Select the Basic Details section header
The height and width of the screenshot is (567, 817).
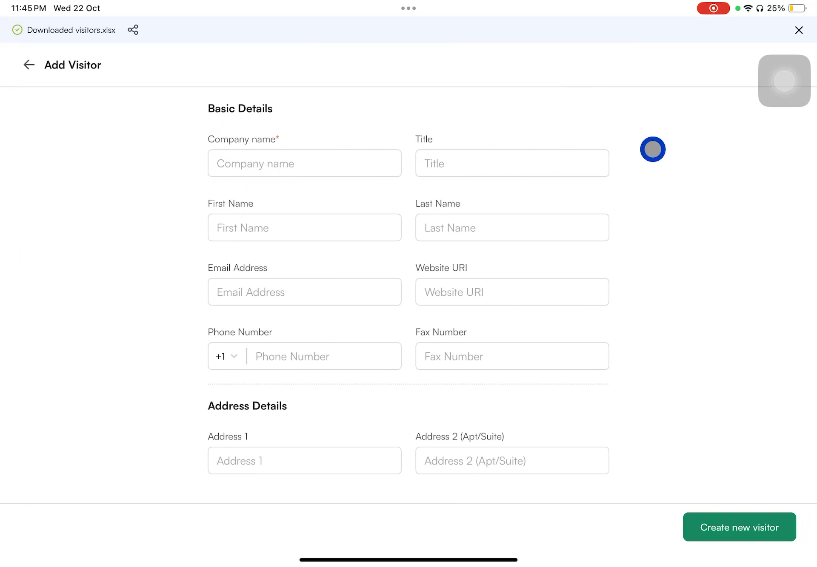pyautogui.click(x=240, y=108)
